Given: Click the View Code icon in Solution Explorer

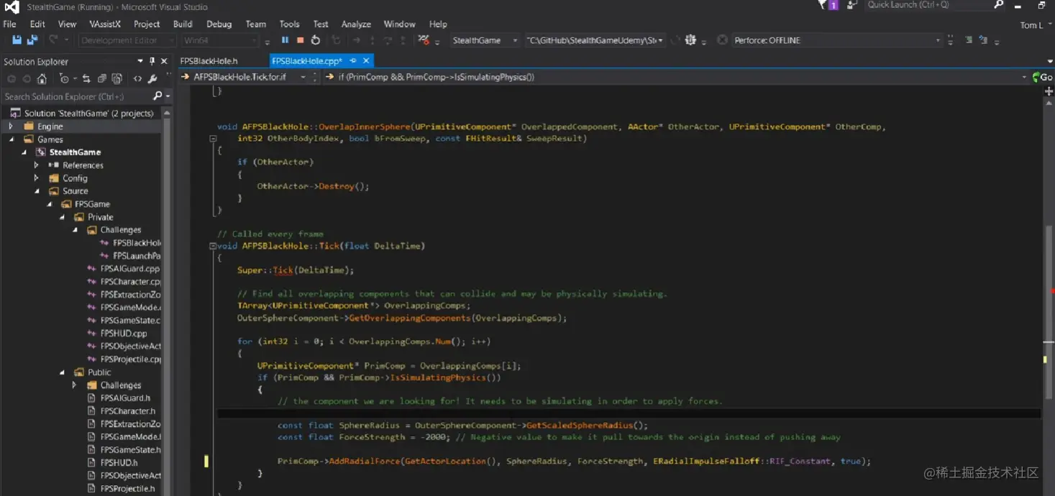Looking at the screenshot, I should pos(137,78).
